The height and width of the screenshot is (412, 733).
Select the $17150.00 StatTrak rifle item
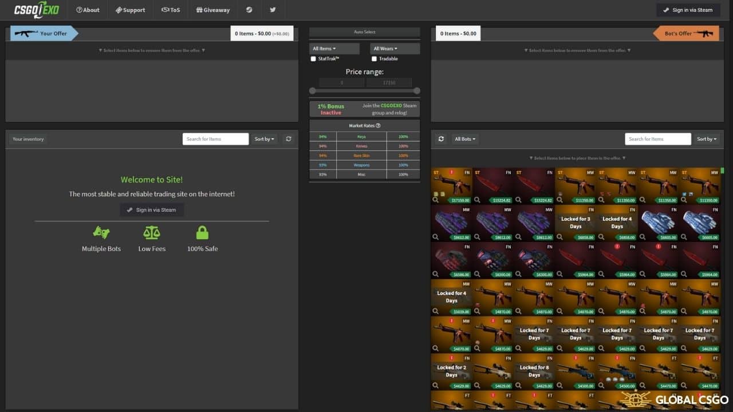451,186
